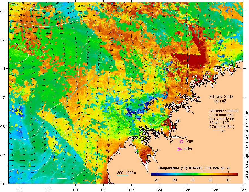Click the longitude axis label "124"
The image size is (249, 192).
(159, 190)
